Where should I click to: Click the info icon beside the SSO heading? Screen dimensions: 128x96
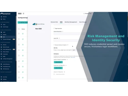pos(24,14)
